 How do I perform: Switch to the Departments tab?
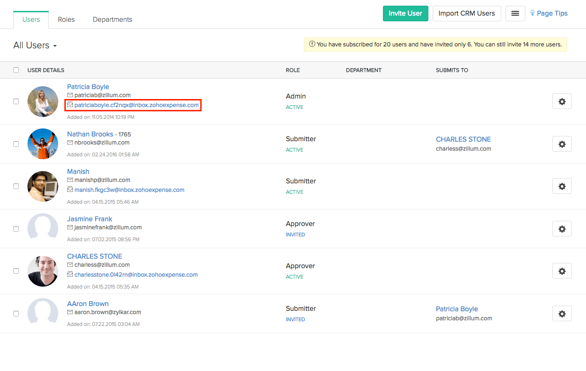112,19
